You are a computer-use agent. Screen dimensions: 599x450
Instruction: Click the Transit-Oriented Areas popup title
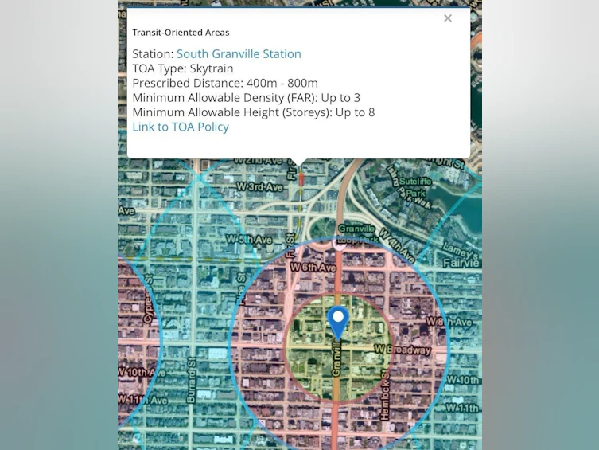[x=181, y=33]
